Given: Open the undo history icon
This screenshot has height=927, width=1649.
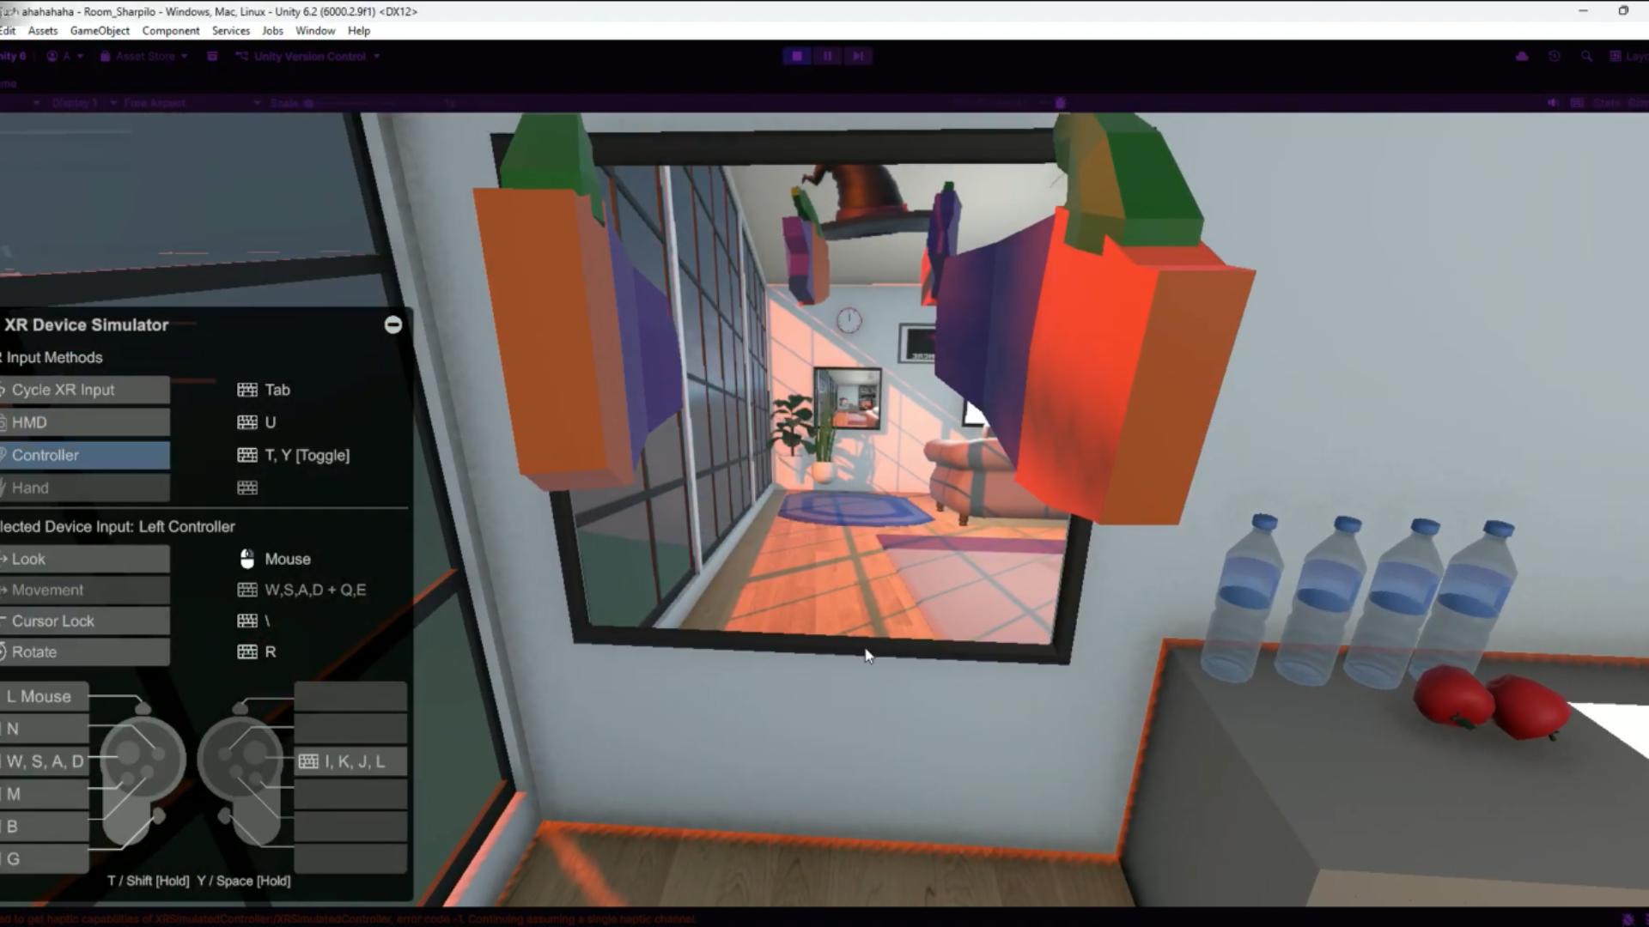Looking at the screenshot, I should click(x=1555, y=57).
